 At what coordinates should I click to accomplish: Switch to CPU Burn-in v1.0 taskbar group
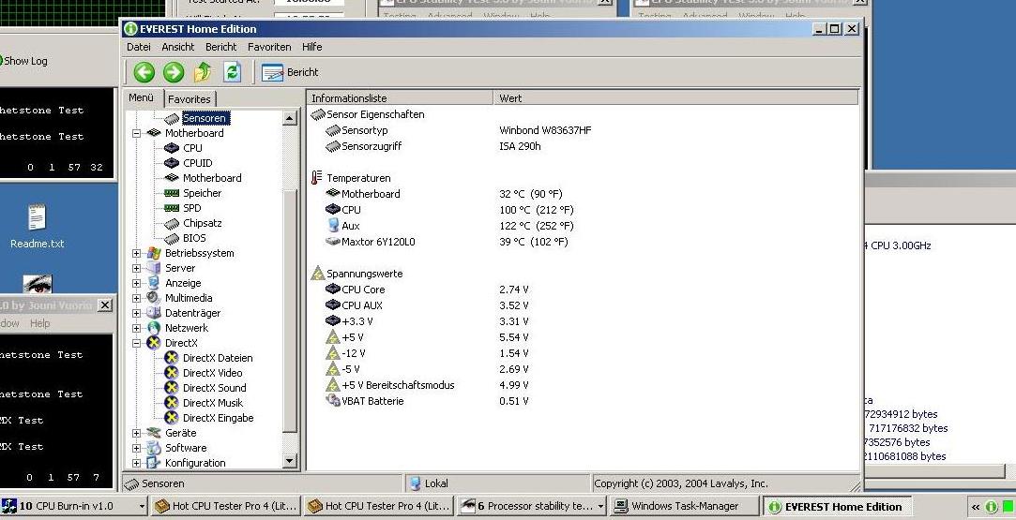(74, 506)
